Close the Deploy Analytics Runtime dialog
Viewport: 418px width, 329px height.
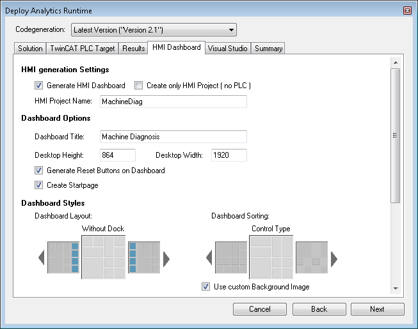click(407, 11)
